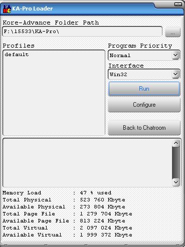Click the Total Virtual 2 097 024 line

click(x=67, y=228)
